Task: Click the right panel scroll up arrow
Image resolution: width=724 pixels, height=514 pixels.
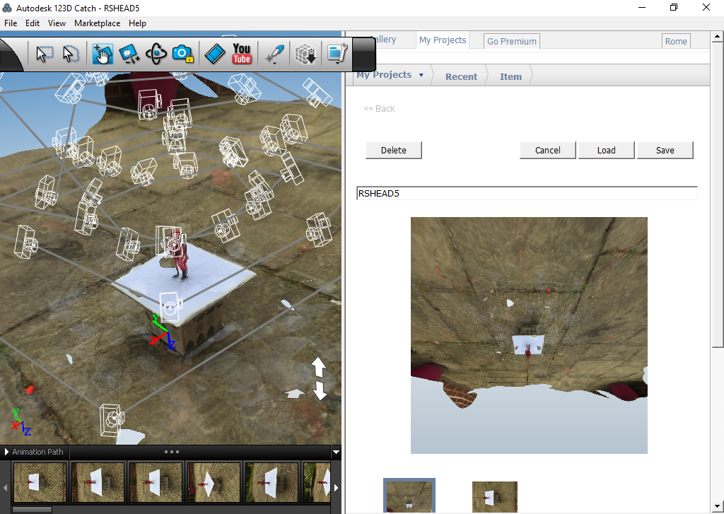Action: (717, 36)
